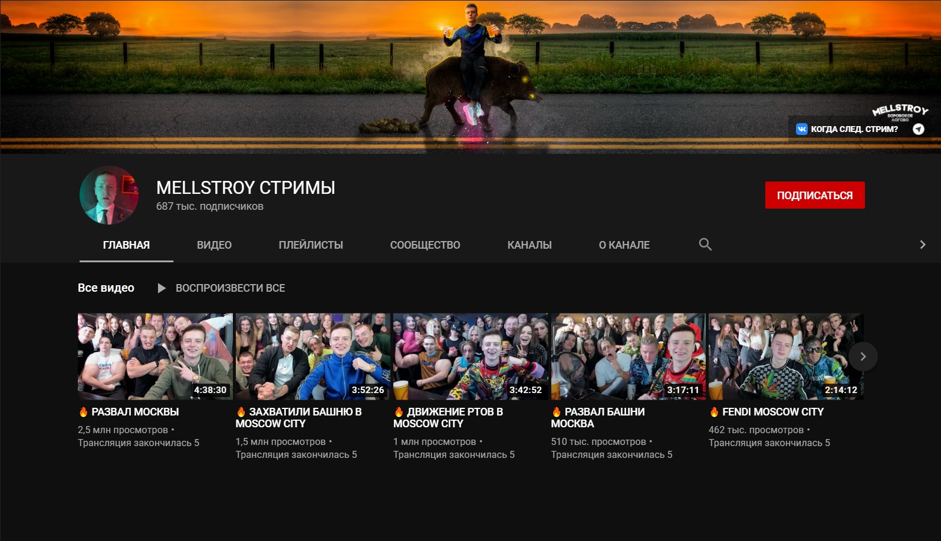Switch to the ВИДЕО tab
Viewport: 941px width, 541px height.
[x=214, y=245]
